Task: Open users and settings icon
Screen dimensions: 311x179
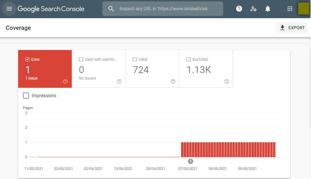Action: (x=253, y=9)
